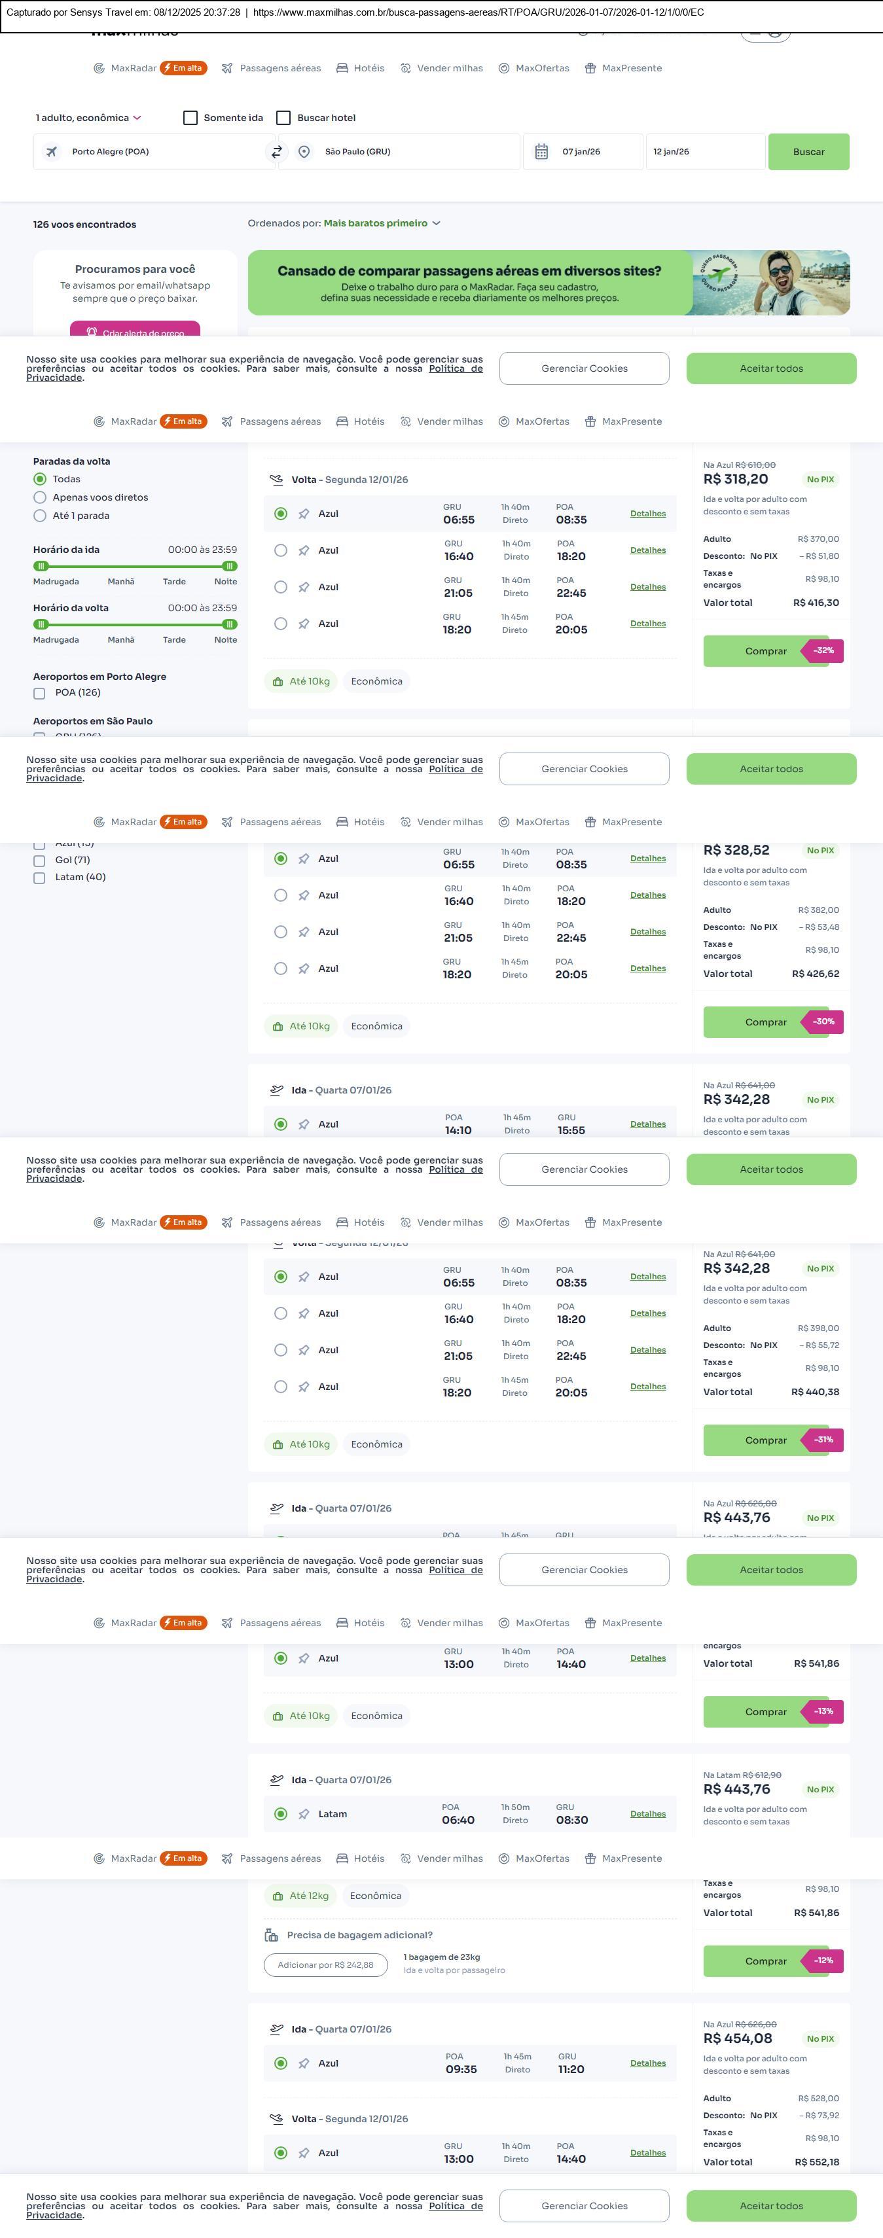
Task: Click Comprar button with -32% discount tag
Action: pos(765,650)
